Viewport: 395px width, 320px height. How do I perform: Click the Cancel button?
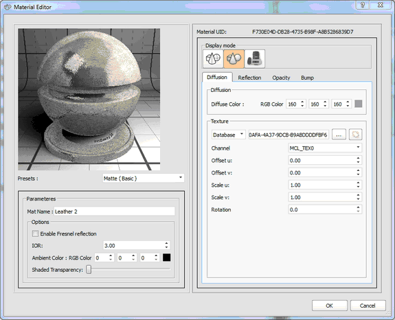coord(368,306)
